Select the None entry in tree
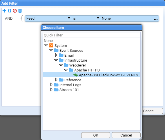 coord(48,40)
